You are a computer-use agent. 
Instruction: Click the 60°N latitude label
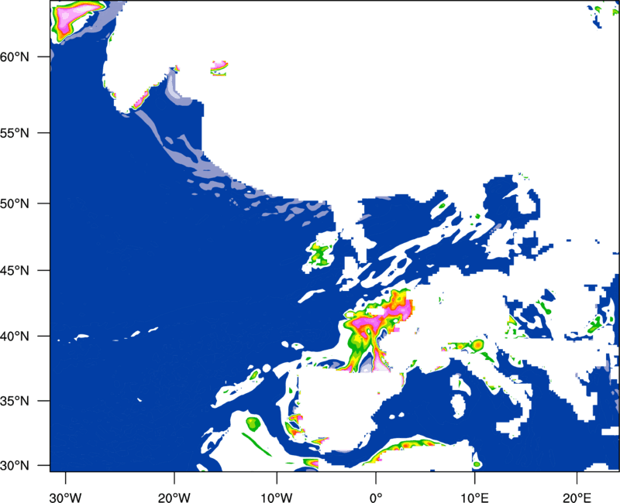tap(15, 56)
